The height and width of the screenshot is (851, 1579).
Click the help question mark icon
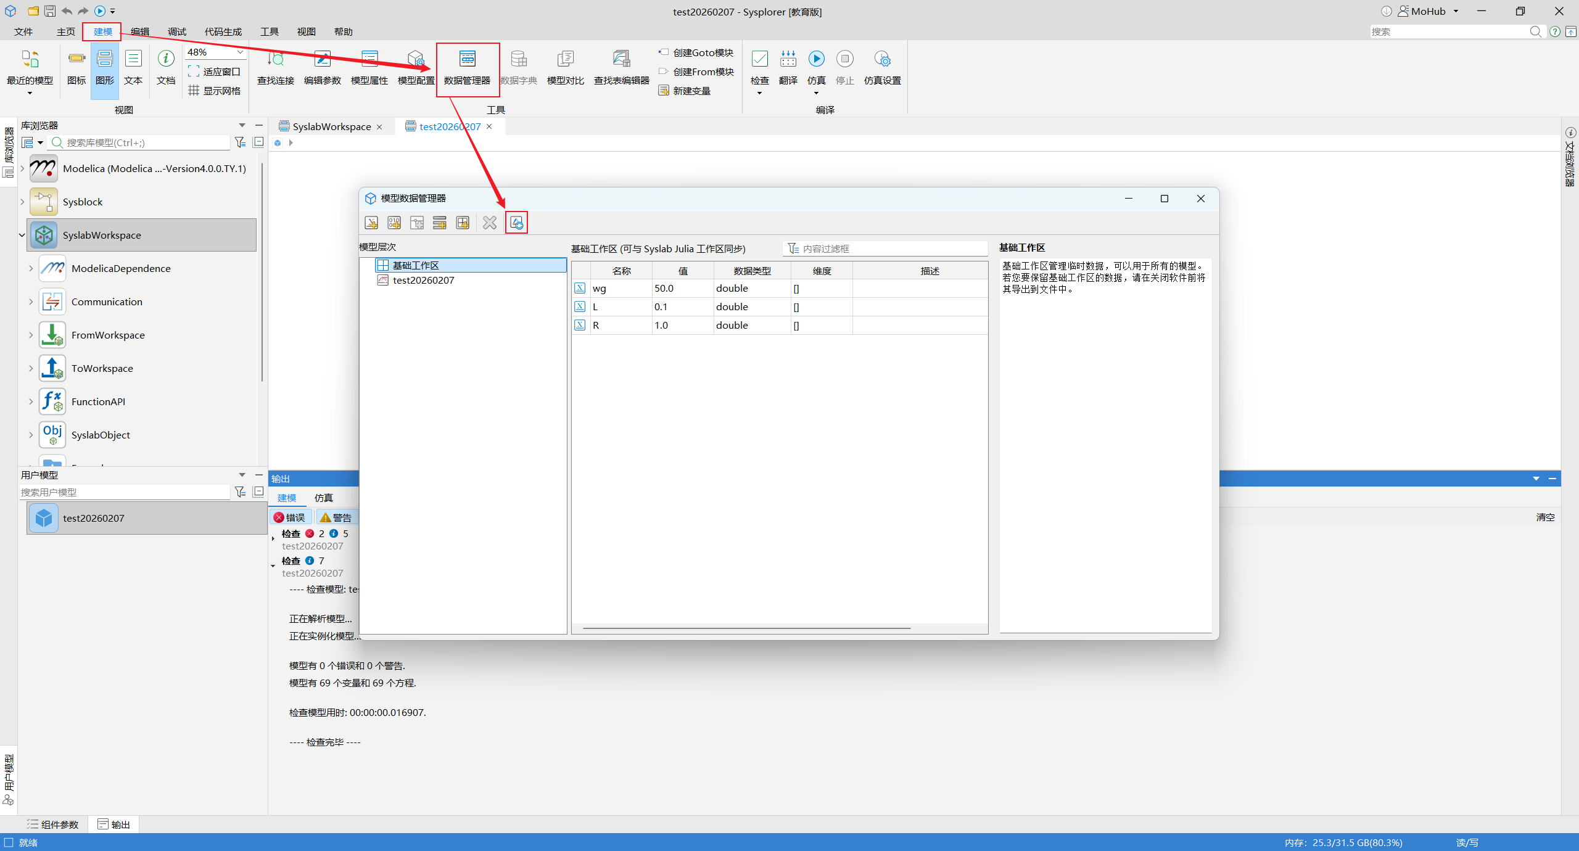pos(1555,31)
